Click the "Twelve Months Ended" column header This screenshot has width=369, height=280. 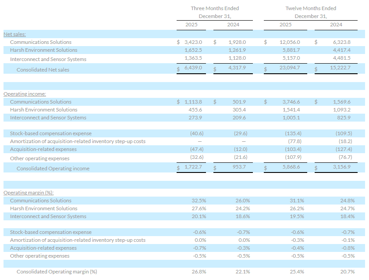pyautogui.click(x=311, y=8)
